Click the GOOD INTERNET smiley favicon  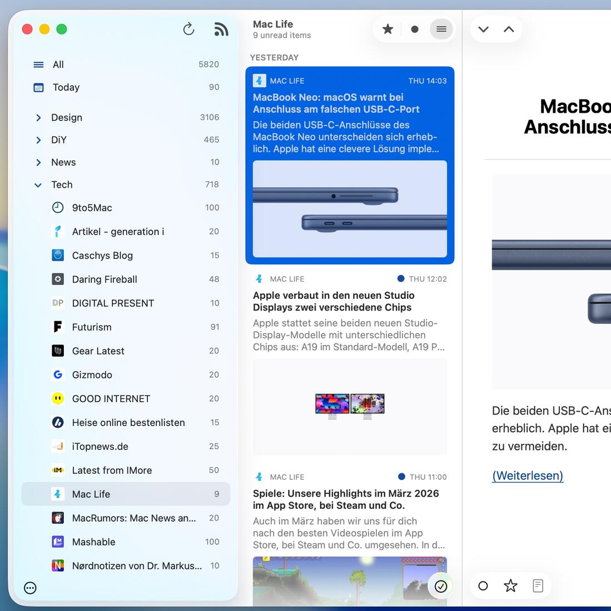click(58, 399)
